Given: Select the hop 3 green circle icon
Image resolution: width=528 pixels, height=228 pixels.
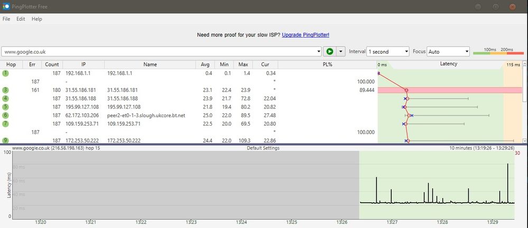Looking at the screenshot, I should (x=5, y=90).
